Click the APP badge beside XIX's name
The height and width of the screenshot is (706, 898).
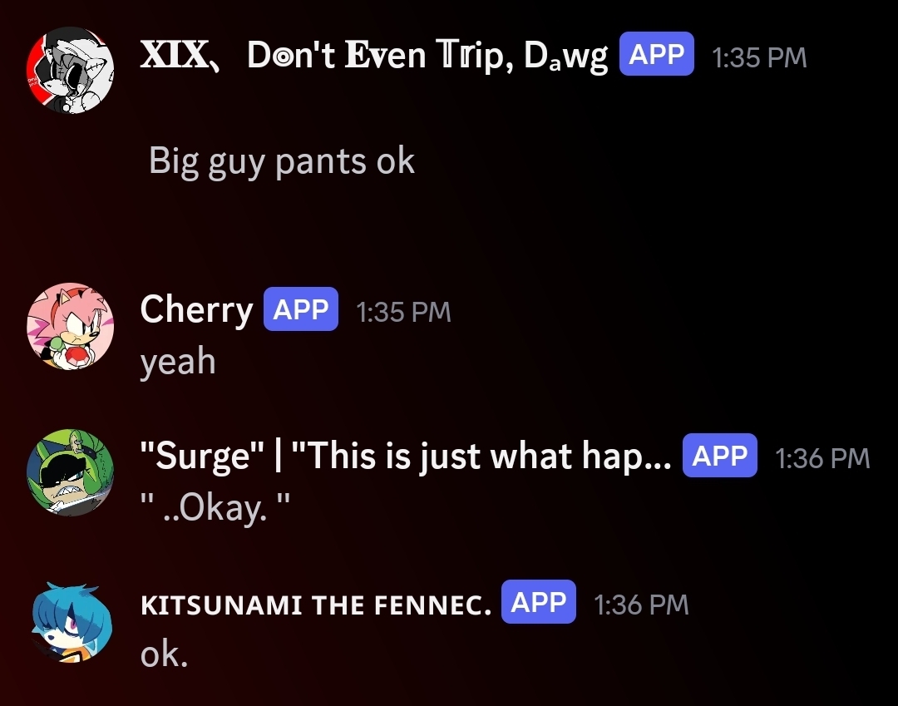coord(656,55)
